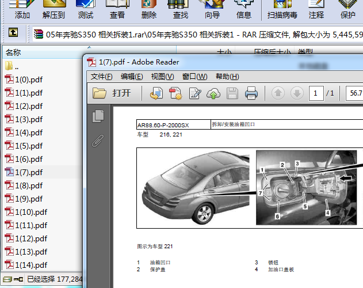
Task: Click the WinRAR View (查看) button
Action: tap(117, 10)
